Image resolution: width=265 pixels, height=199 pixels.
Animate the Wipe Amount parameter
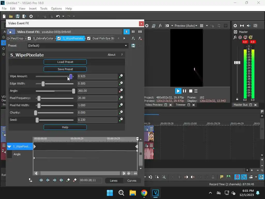point(121,76)
